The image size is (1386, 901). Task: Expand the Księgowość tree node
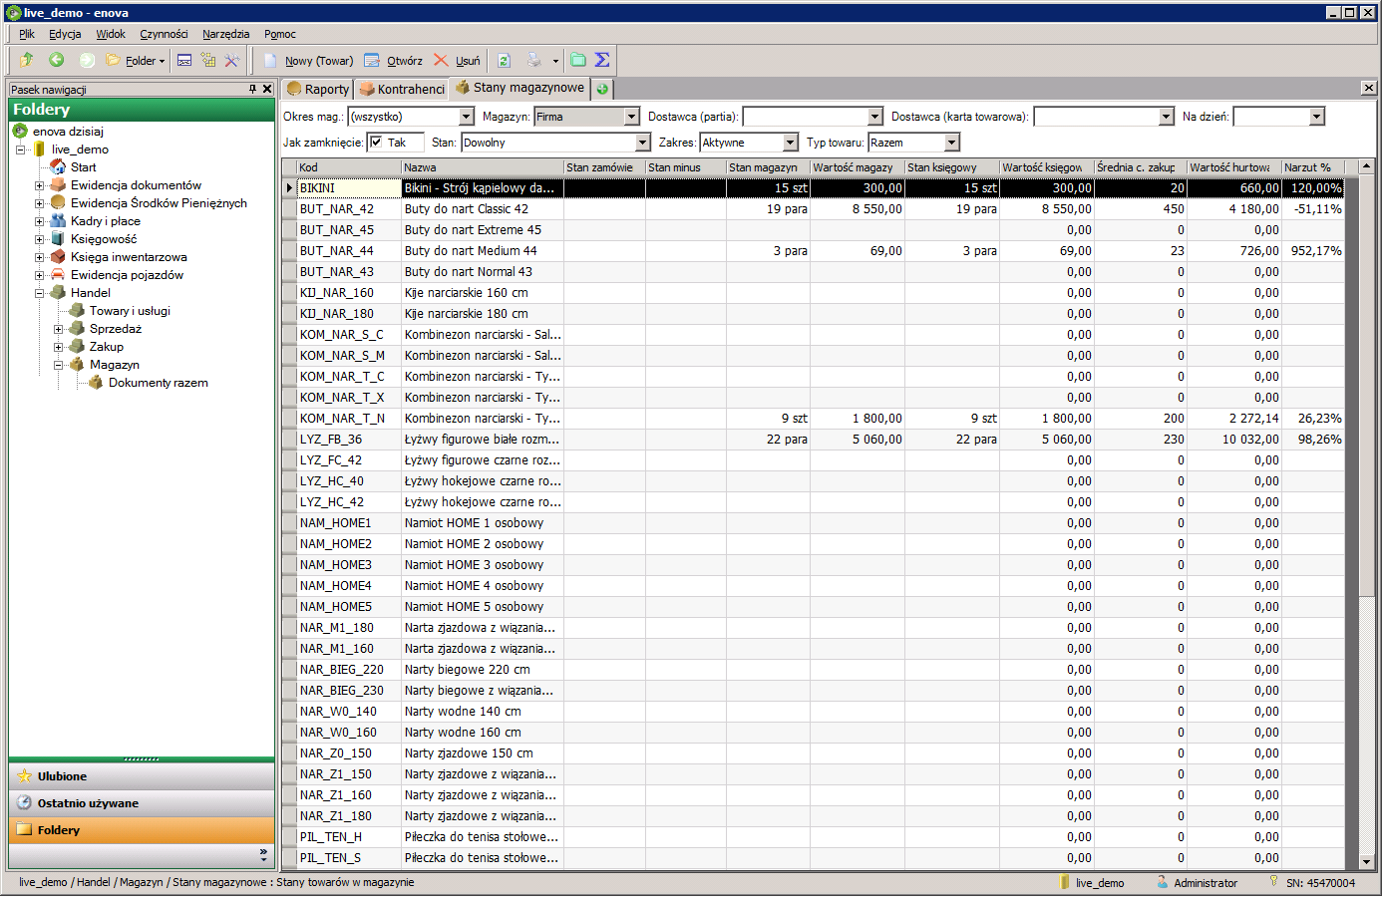[39, 239]
